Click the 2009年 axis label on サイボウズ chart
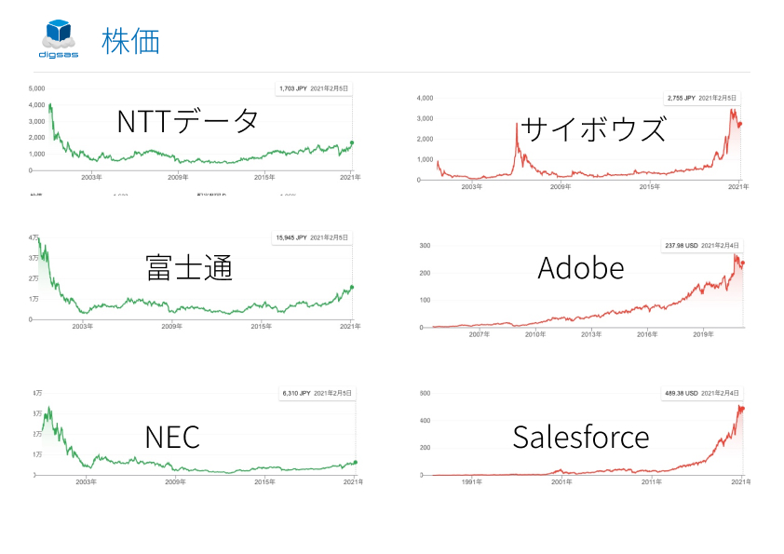784x554 pixels. [x=561, y=186]
